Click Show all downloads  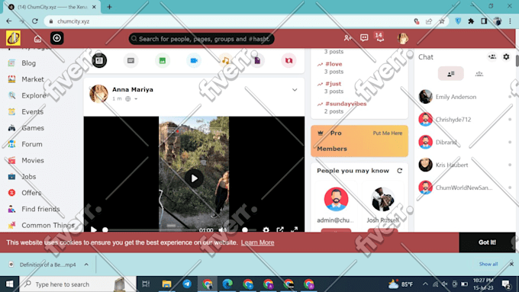[488, 264]
